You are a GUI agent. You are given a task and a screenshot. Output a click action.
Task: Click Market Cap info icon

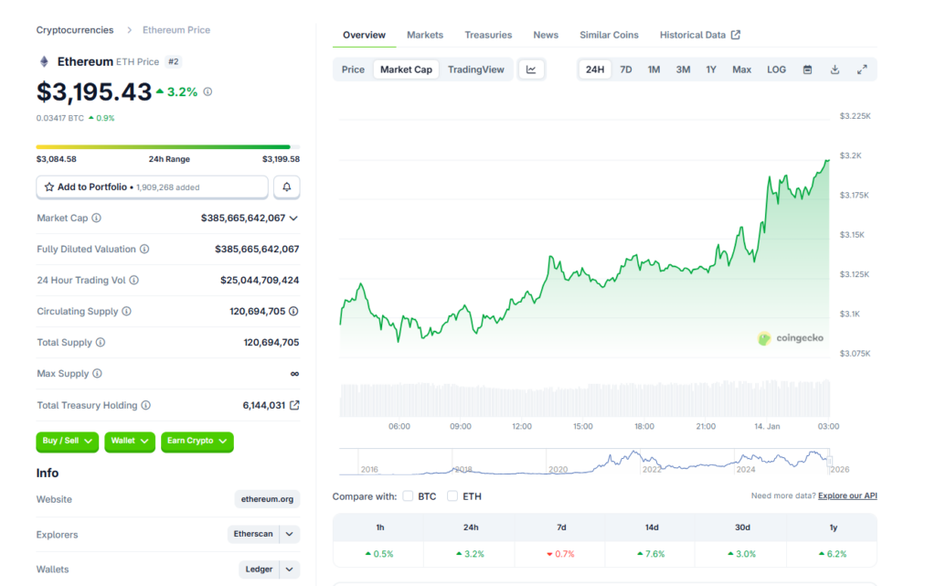[97, 218]
